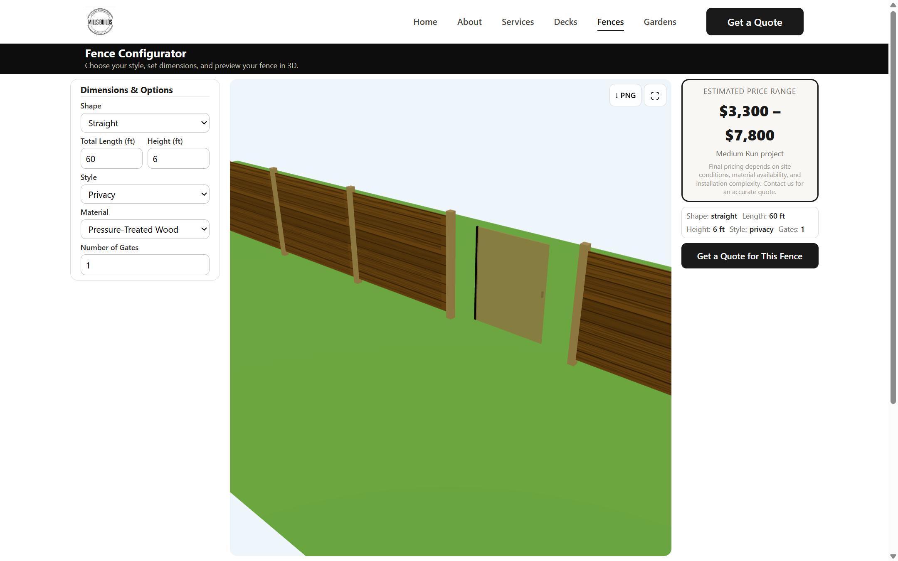This screenshot has width=898, height=561.
Task: Open the Shape dropdown
Action: 145,123
